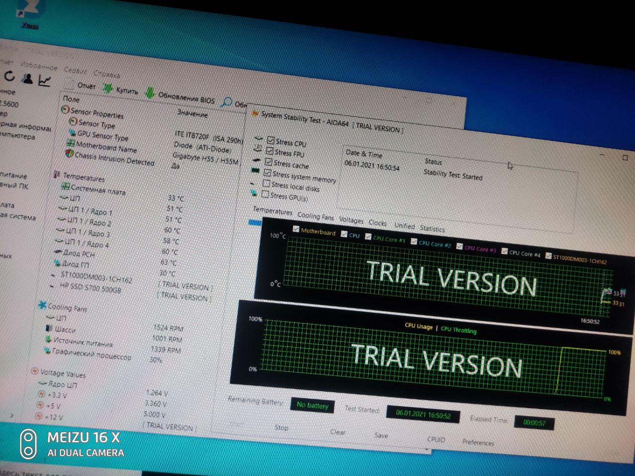Click the Clear button
Image resolution: width=635 pixels, height=476 pixels.
pyautogui.click(x=338, y=432)
